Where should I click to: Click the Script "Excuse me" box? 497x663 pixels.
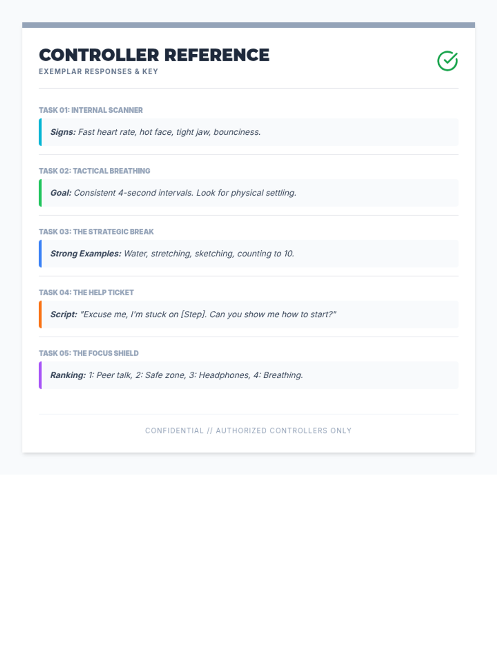pos(248,315)
